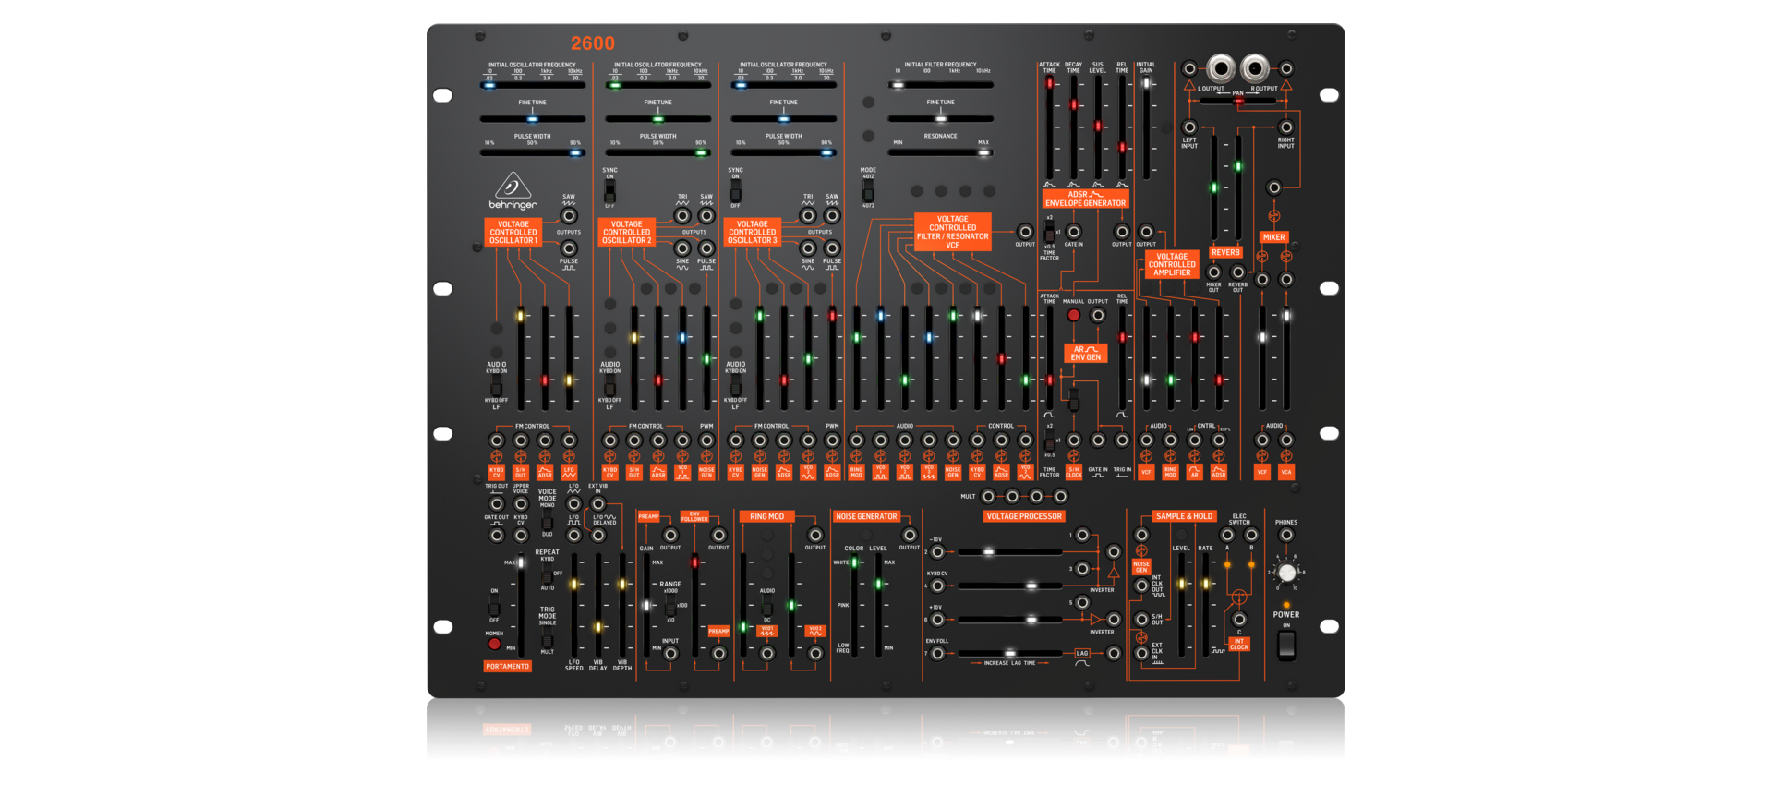Click the EXT VIB IN jack
Viewport: 1773px width, 785px height.
(x=597, y=504)
